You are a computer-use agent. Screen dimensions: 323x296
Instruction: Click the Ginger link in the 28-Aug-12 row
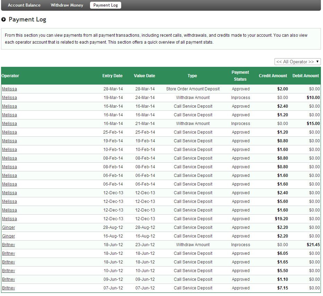8,227
